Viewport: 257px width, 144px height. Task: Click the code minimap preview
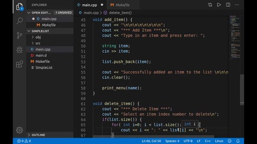[235, 38]
